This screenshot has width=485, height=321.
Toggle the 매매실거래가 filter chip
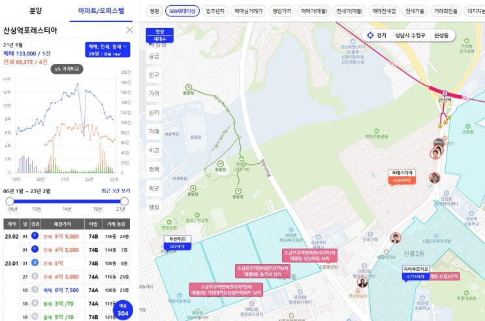click(x=249, y=11)
